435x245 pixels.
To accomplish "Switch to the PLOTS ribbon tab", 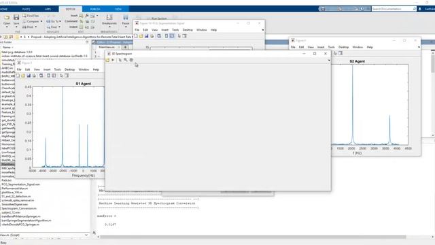I will pos(26,9).
